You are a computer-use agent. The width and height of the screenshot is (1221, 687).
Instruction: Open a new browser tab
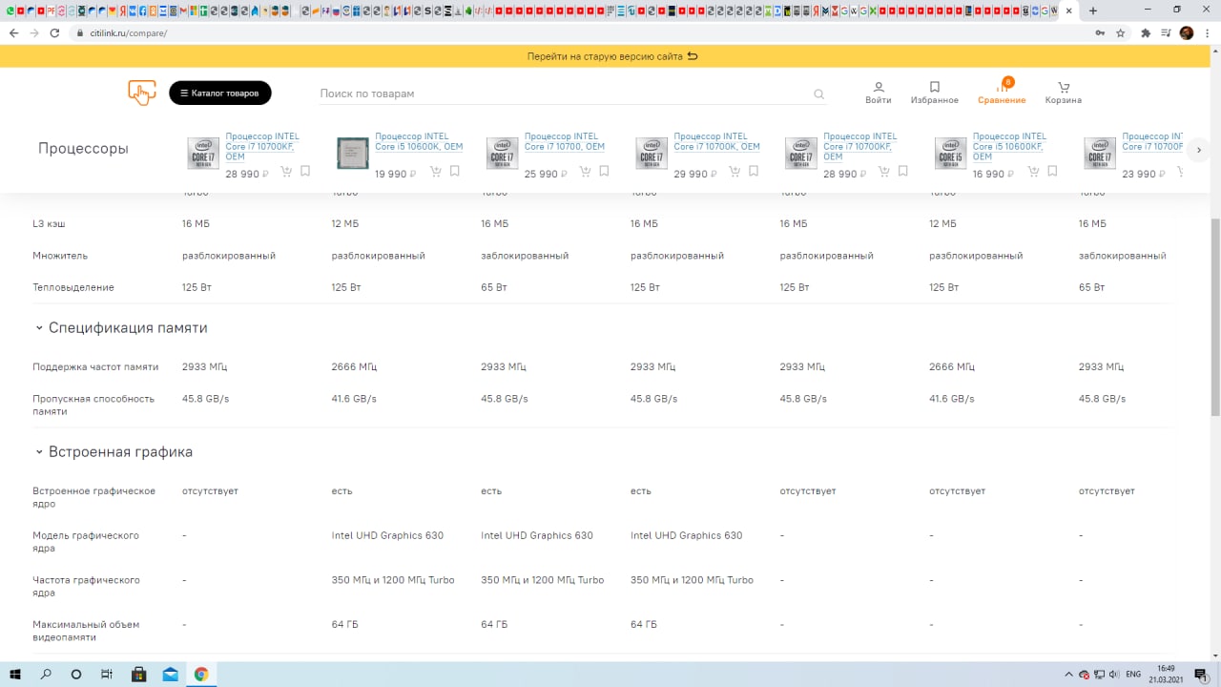1093,10
